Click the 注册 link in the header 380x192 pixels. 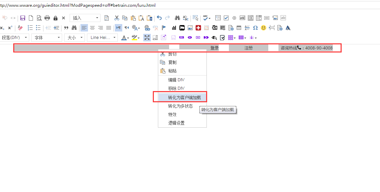click(x=248, y=48)
